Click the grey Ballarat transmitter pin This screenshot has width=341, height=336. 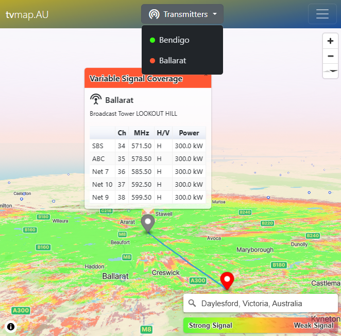pos(148,223)
